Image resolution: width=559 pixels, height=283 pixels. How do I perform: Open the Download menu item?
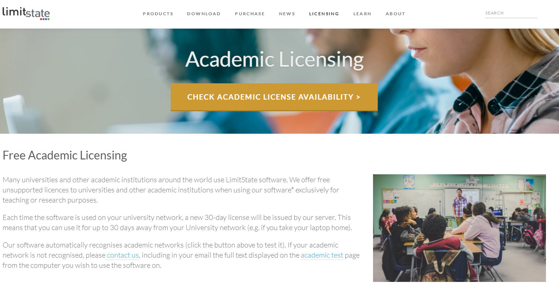click(204, 14)
